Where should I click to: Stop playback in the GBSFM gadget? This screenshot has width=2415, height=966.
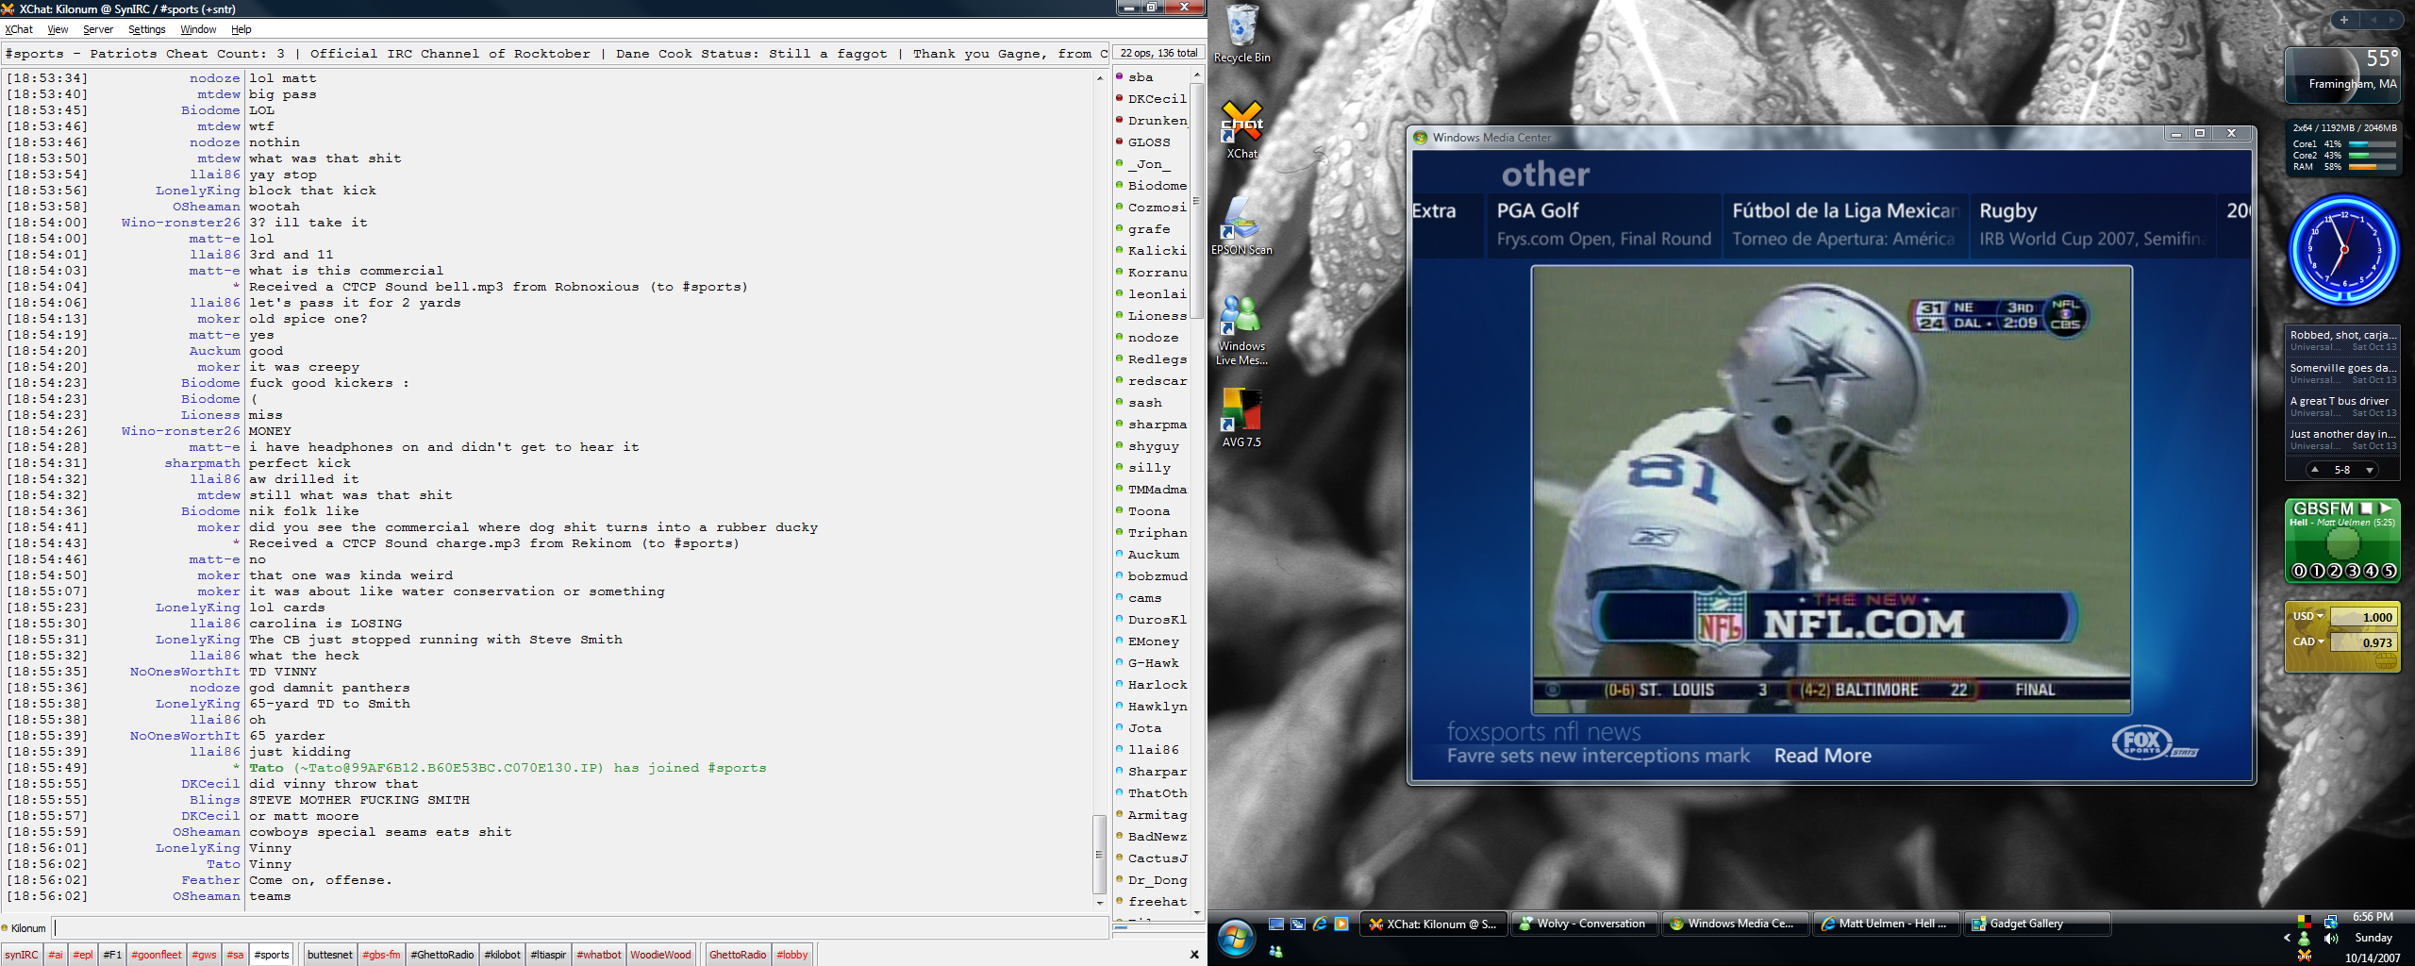(2366, 508)
